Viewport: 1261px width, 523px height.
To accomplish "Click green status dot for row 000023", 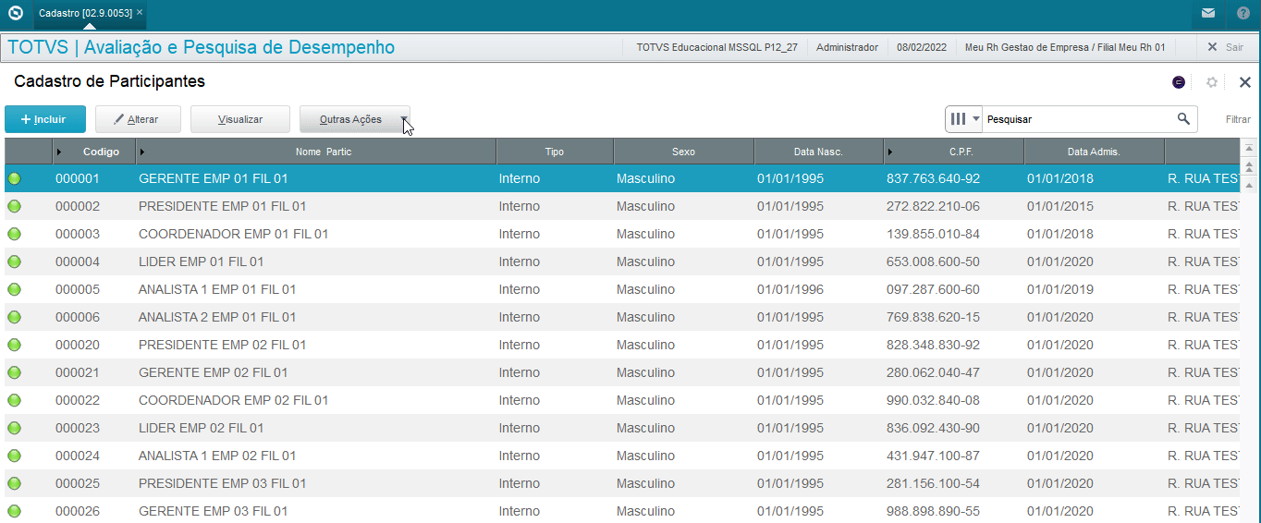I will pos(14,428).
